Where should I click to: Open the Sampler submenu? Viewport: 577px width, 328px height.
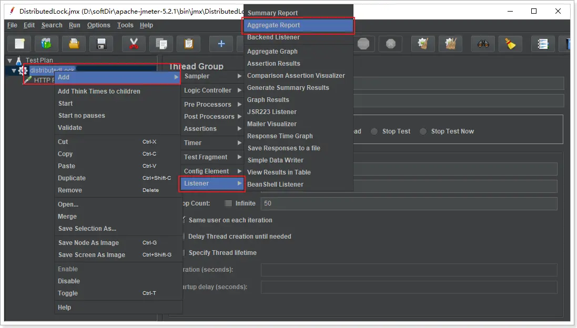point(212,76)
